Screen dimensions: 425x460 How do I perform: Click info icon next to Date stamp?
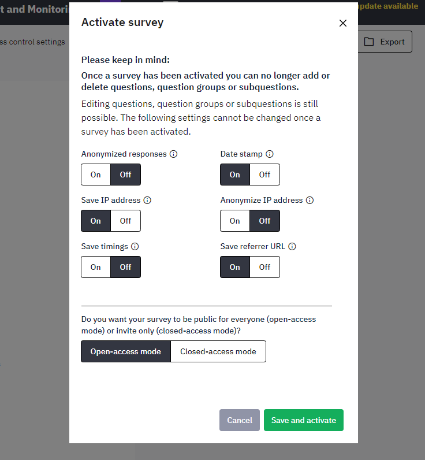(x=270, y=154)
